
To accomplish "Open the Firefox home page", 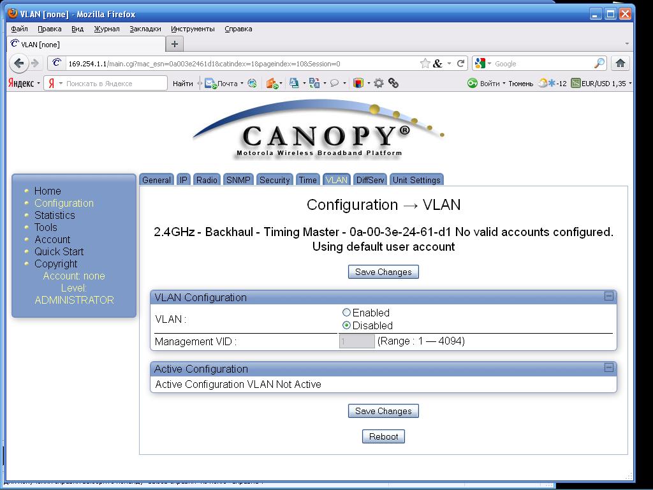I will click(x=620, y=63).
